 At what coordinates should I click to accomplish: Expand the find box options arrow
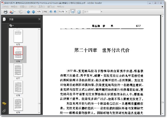click(102, 11)
